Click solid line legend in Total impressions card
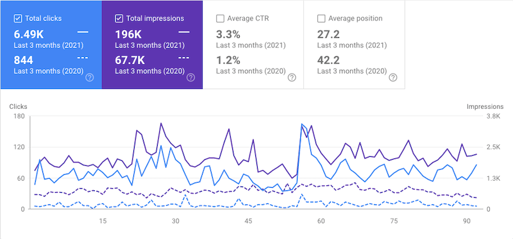The width and height of the screenshot is (513, 239). [x=184, y=32]
